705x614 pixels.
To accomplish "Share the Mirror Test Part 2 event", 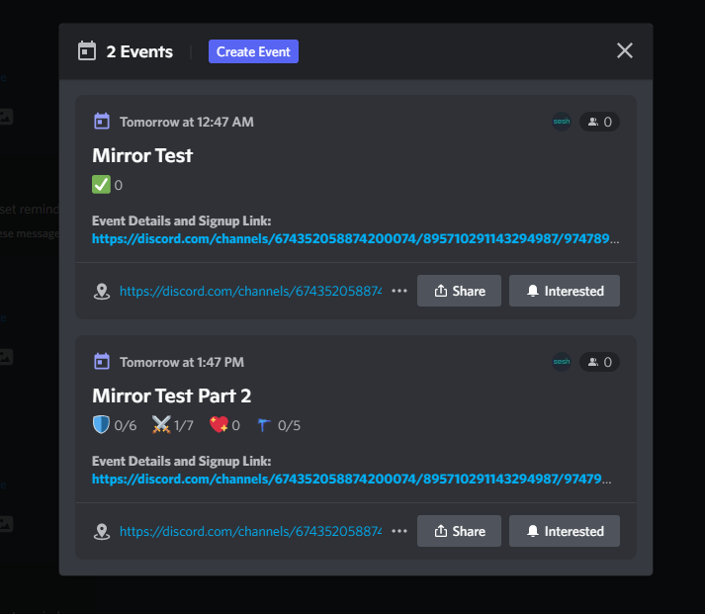I will pyautogui.click(x=459, y=531).
